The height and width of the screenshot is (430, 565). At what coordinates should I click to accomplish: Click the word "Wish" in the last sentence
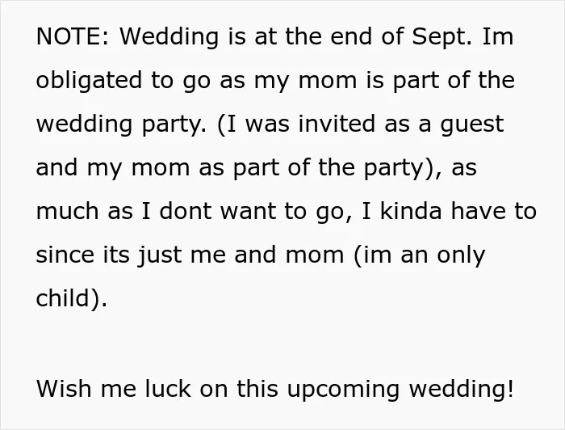[x=64, y=389]
